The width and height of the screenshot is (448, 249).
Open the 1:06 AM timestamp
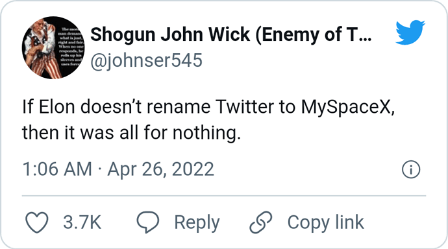(57, 169)
